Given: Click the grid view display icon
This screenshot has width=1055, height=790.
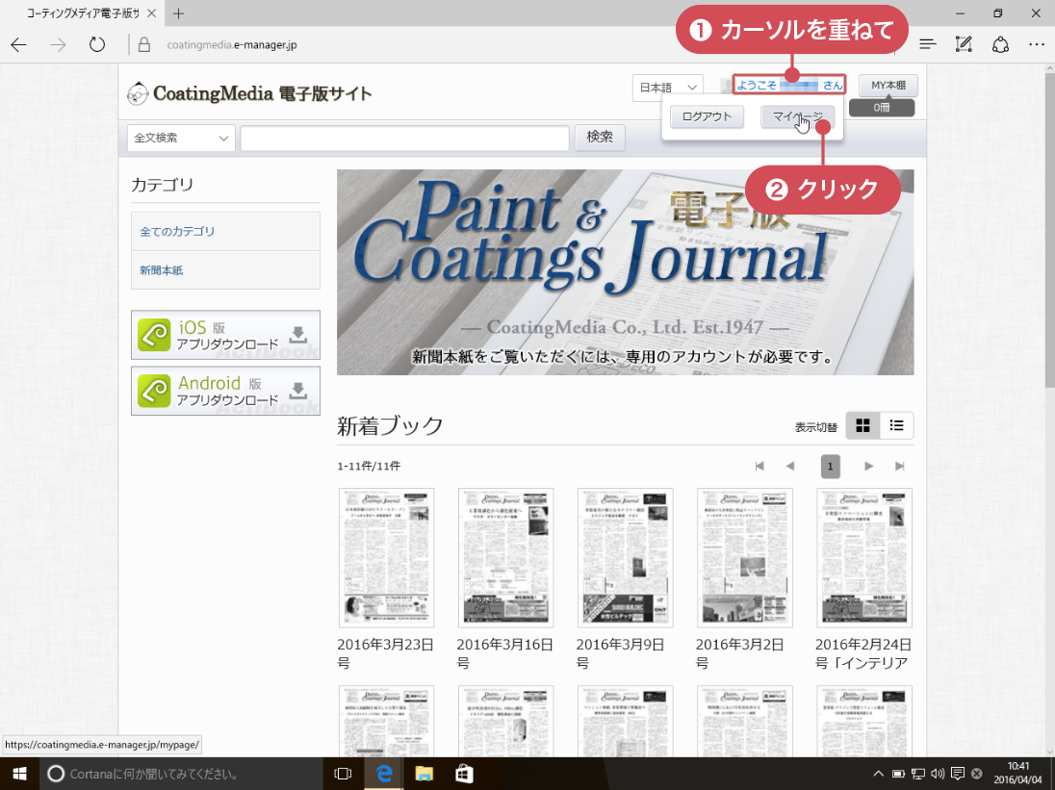Looking at the screenshot, I should pos(862,425).
